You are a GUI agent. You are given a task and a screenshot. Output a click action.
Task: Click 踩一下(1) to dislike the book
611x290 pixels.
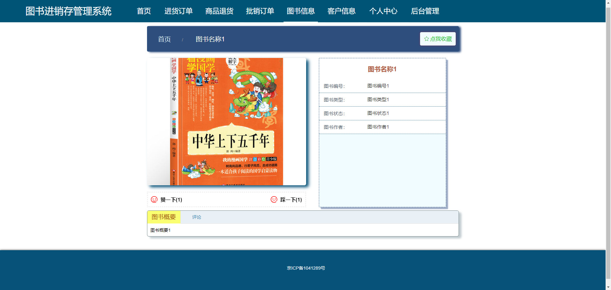(291, 200)
